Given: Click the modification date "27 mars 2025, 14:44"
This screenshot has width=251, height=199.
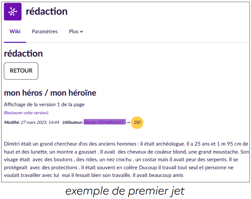Looking at the screenshot, I should [40, 122].
